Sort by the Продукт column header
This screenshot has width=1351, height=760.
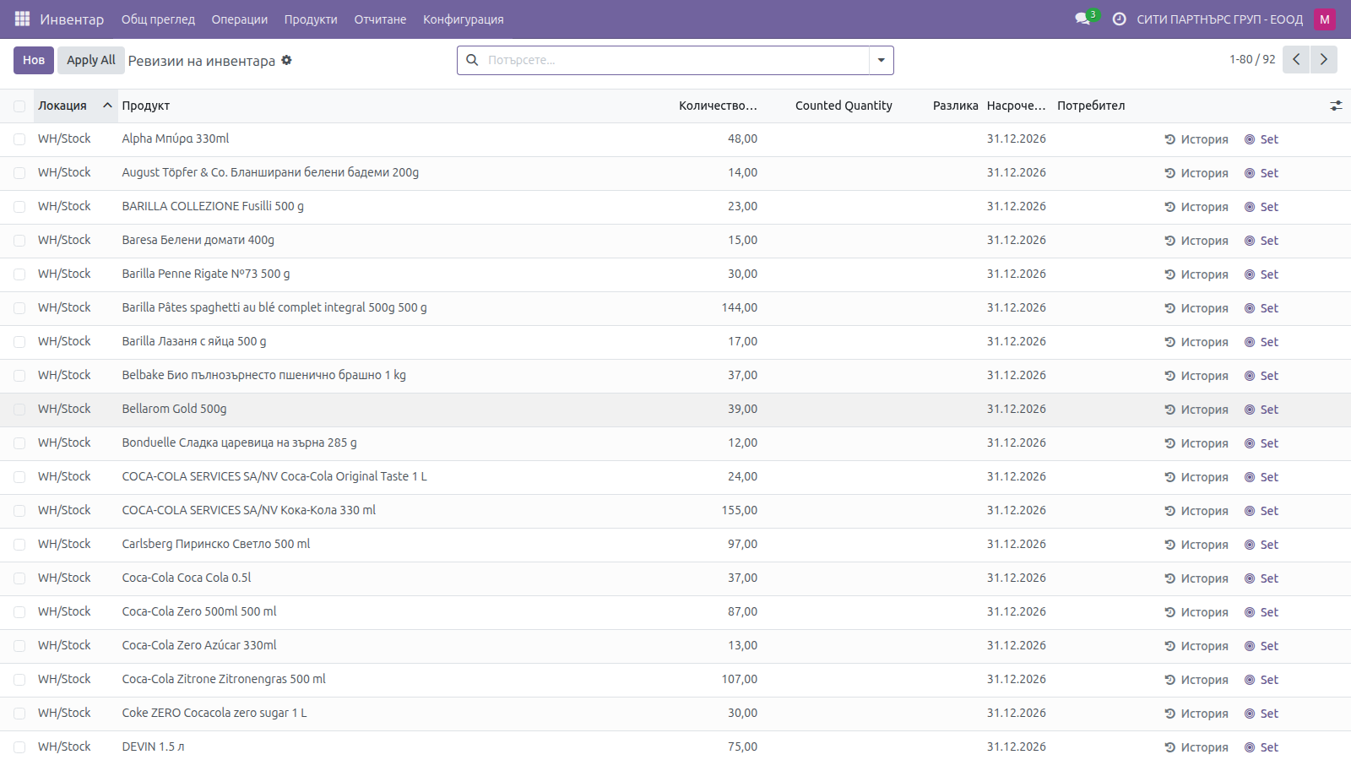click(x=146, y=106)
